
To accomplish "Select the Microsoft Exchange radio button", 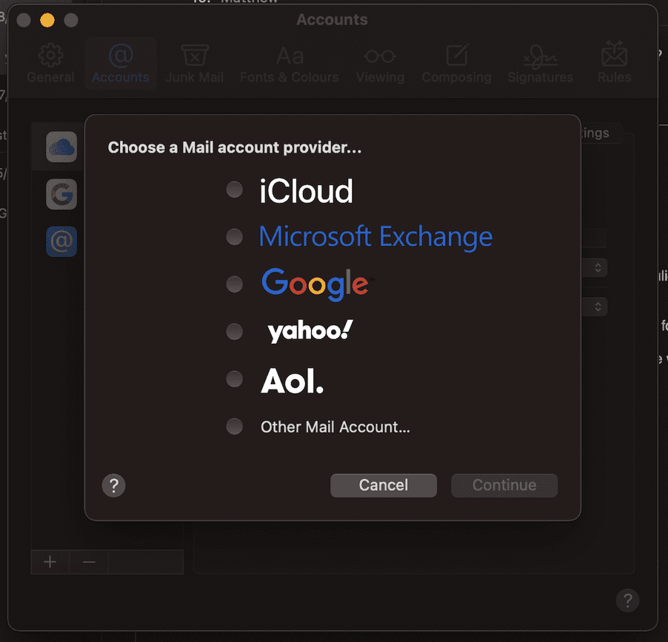I will coord(234,237).
